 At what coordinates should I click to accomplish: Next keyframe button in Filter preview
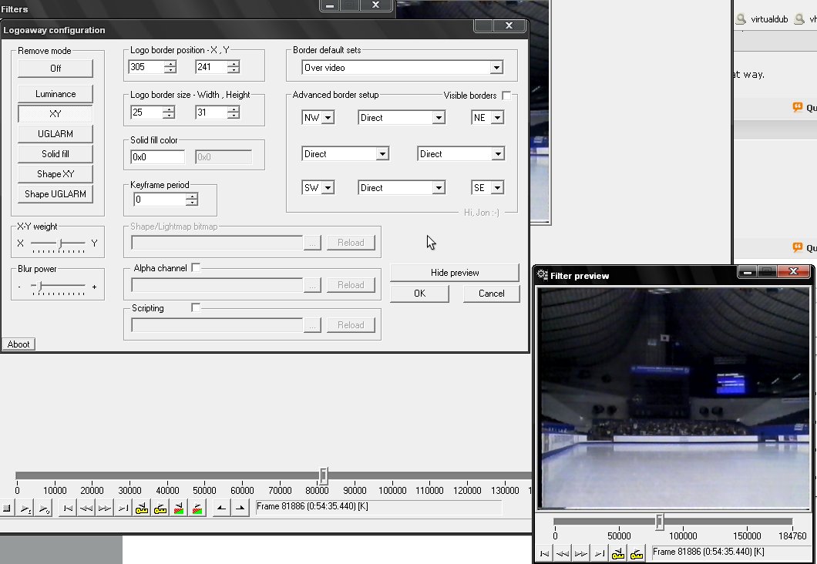pyautogui.click(x=637, y=553)
